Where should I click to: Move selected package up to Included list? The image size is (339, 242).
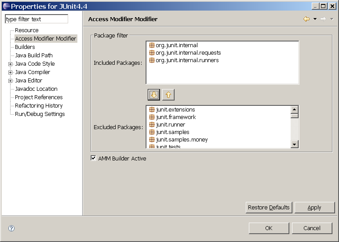click(168, 95)
